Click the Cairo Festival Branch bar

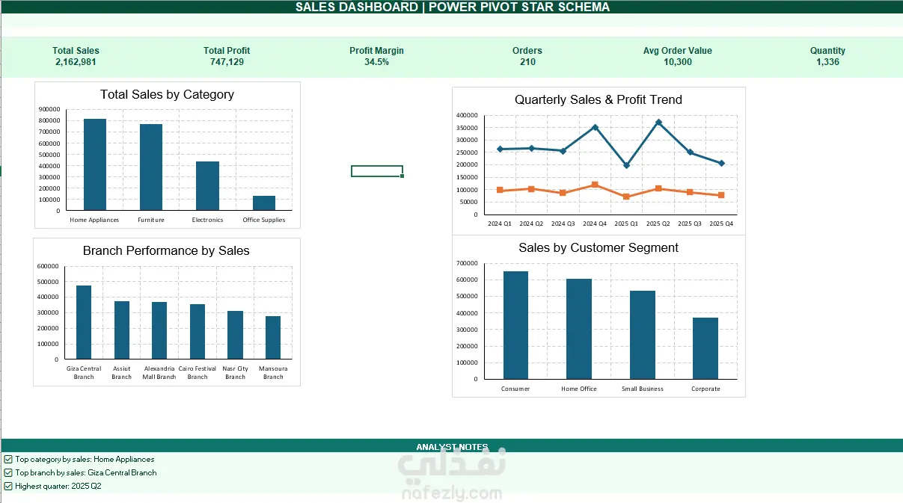pos(198,331)
